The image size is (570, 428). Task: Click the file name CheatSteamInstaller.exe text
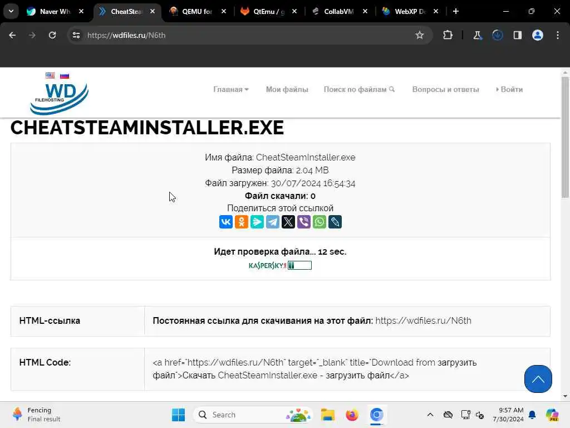tap(306, 158)
